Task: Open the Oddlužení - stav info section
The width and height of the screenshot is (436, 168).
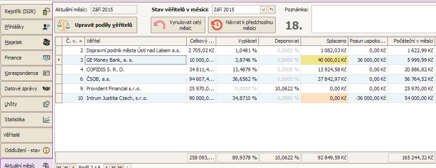Action: 26,150
